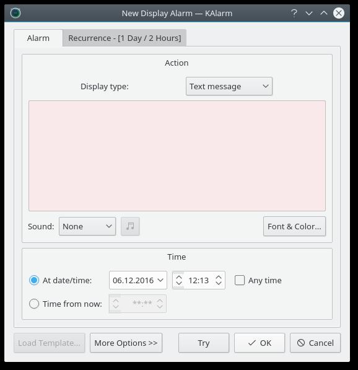Expand the date picker showing 06.12.2016

(138, 280)
